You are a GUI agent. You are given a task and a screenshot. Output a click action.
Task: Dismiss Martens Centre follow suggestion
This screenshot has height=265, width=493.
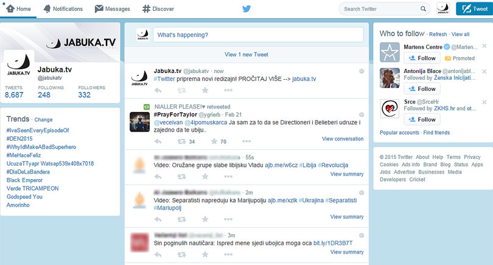[484, 47]
